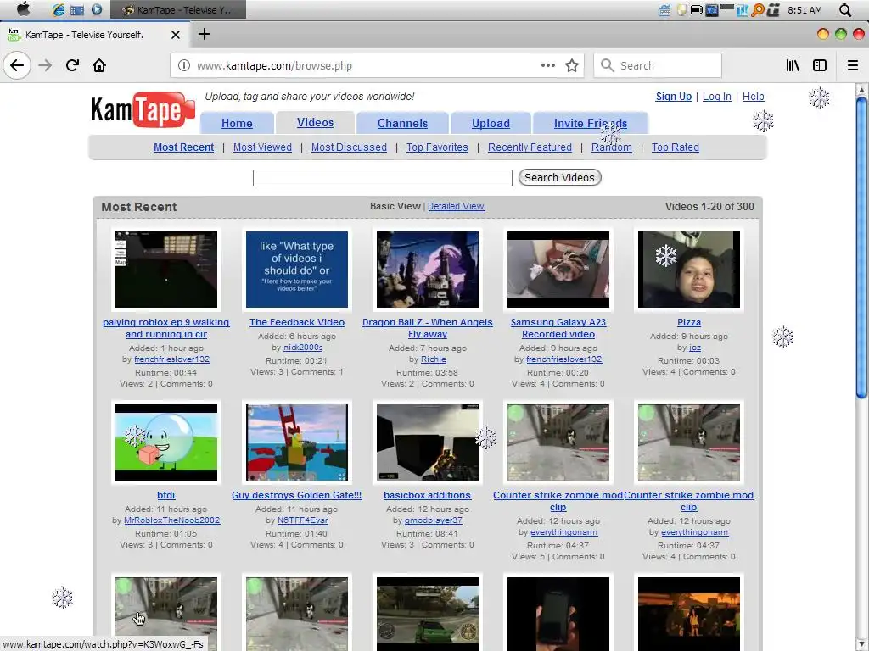Click the KamTape logo
Image resolution: width=869 pixels, height=651 pixels.
143,109
